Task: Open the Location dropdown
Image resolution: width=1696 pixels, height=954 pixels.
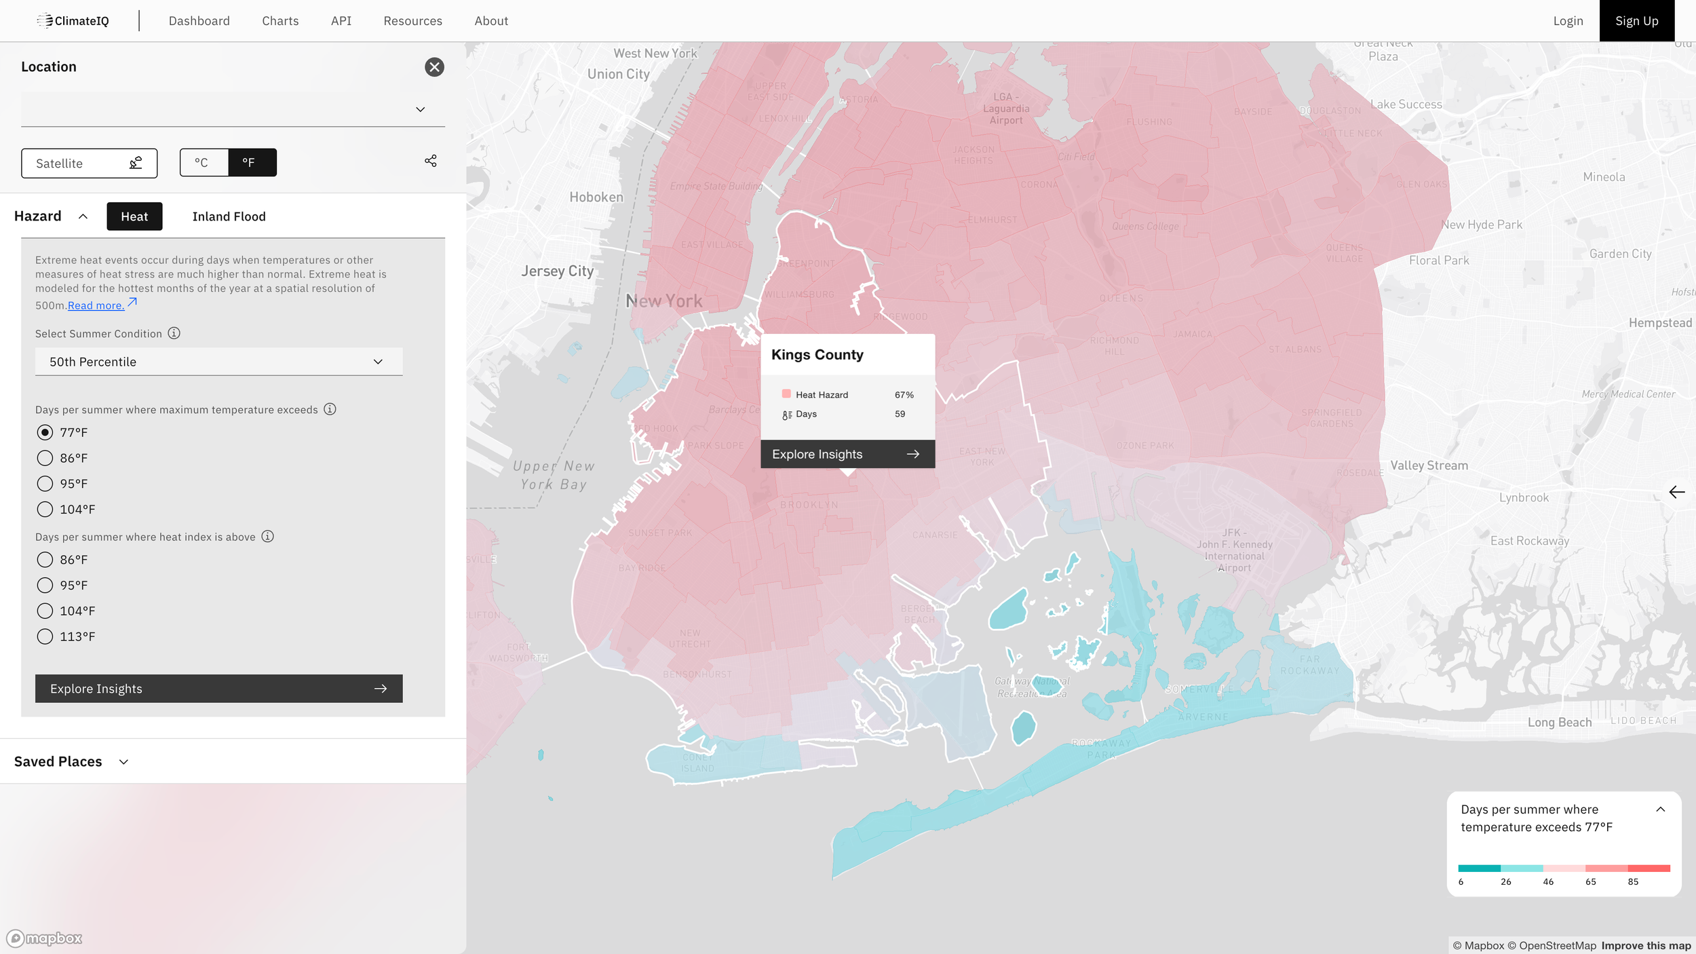Action: tap(233, 109)
